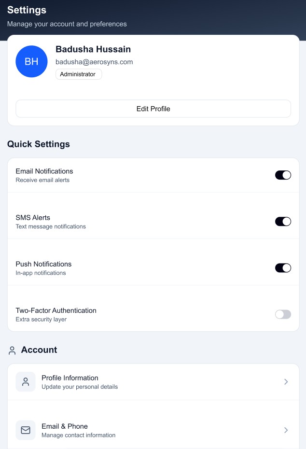Click the Account section heading text
The height and width of the screenshot is (449, 306).
click(x=39, y=350)
